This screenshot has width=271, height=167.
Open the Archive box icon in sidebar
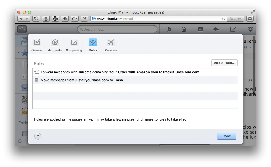[x=24, y=88]
